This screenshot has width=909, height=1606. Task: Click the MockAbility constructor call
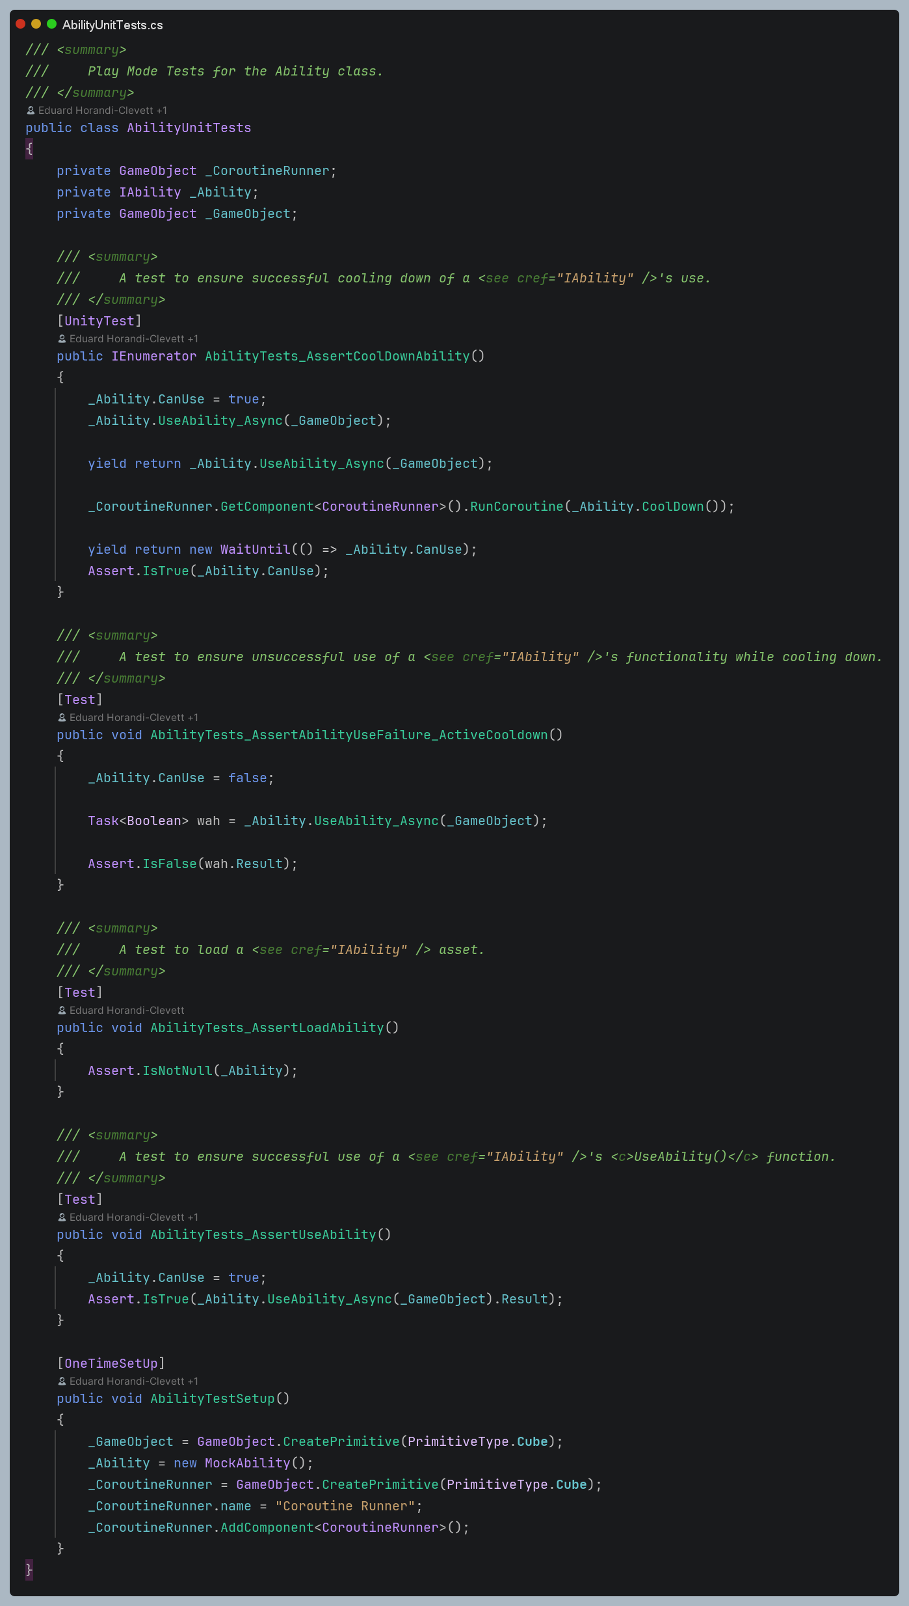[247, 1463]
